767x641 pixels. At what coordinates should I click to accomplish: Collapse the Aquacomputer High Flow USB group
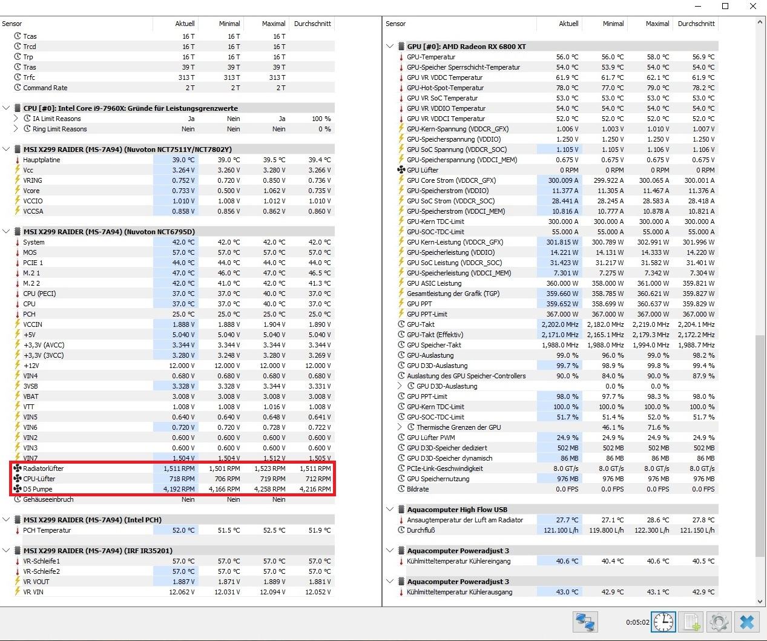click(x=390, y=510)
